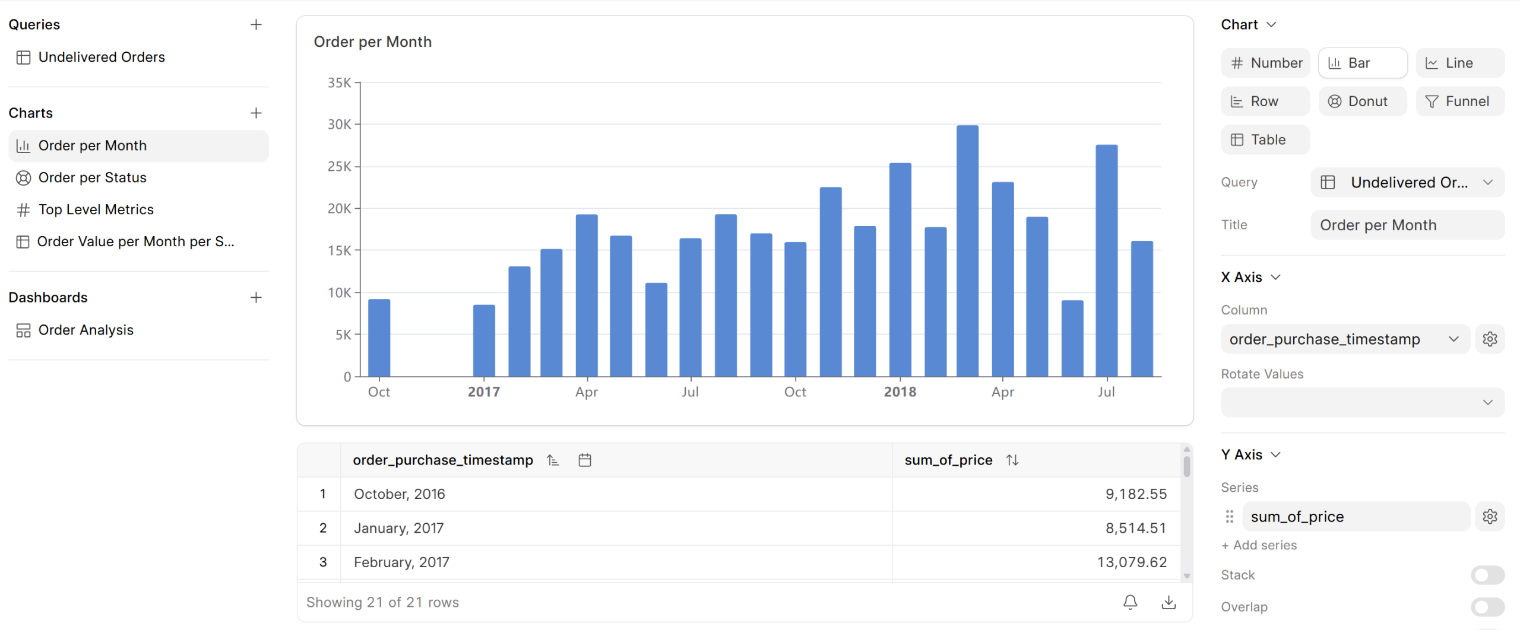Viewport: 1520px width, 630px height.
Task: Click calendar icon in timestamp column header
Action: 585,460
